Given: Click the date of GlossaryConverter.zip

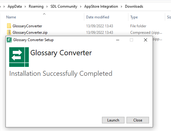Looking at the screenshot, I should (100, 33).
